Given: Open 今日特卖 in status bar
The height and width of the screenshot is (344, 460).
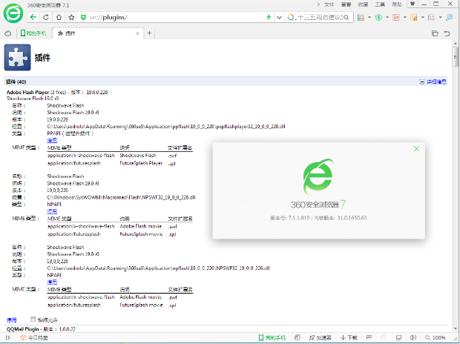Looking at the screenshot, I should (33, 338).
